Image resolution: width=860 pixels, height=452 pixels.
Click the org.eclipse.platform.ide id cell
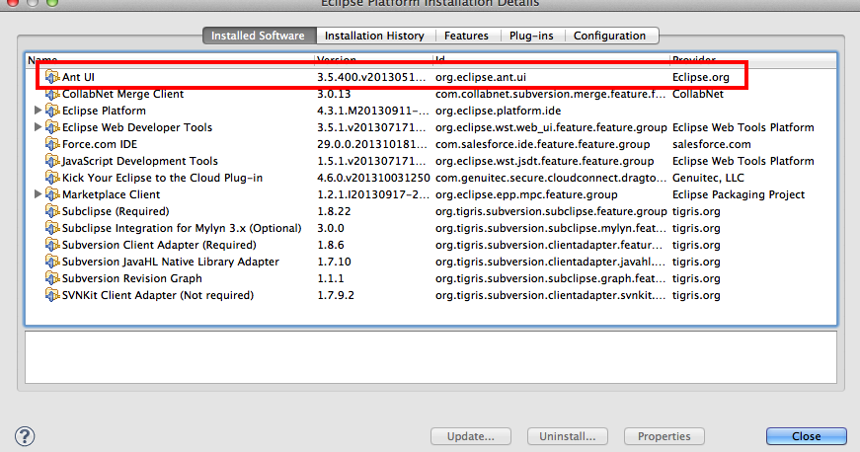pyautogui.click(x=498, y=111)
